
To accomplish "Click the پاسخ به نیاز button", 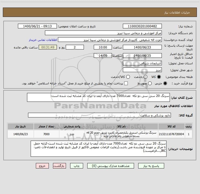I will coord(151,166).
